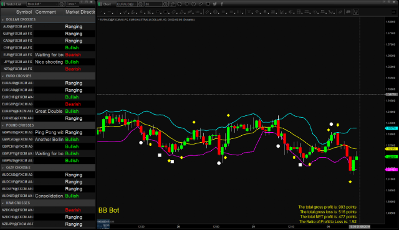This screenshot has height=230, width=399.
Task: Collapse the EURO CROSSES group
Action: click(2, 76)
